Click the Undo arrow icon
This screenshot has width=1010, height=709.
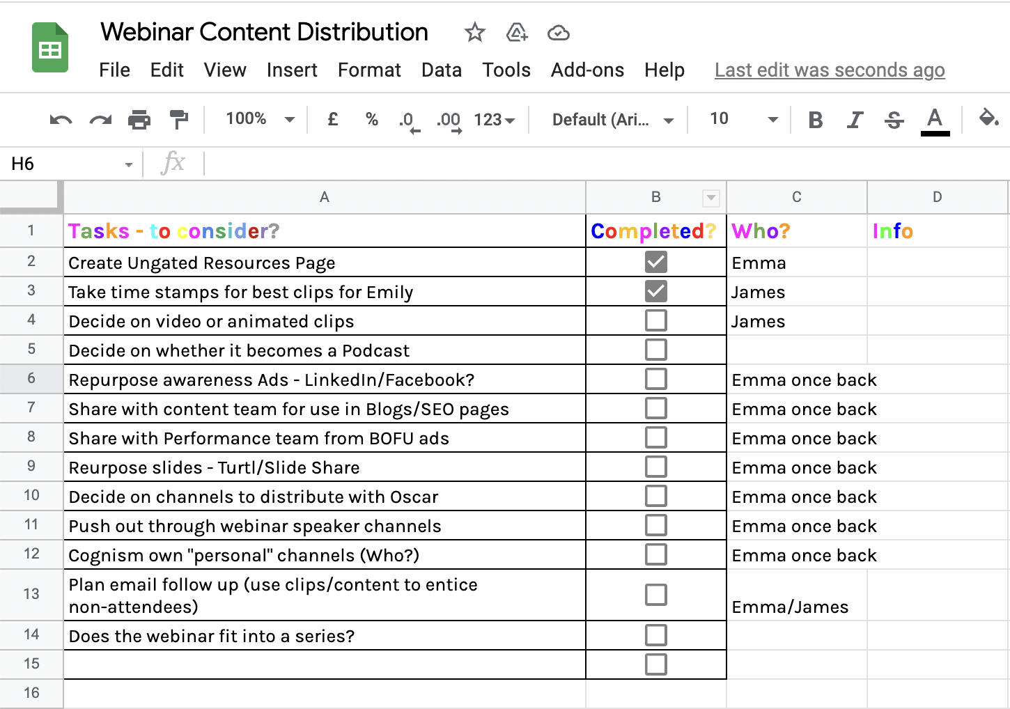click(x=61, y=120)
